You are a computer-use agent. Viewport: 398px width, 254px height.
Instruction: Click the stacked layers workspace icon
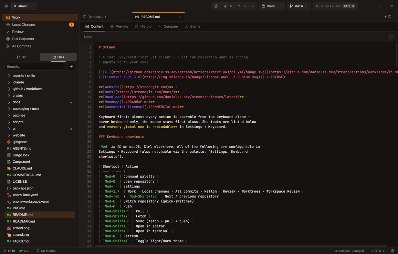coord(6,6)
